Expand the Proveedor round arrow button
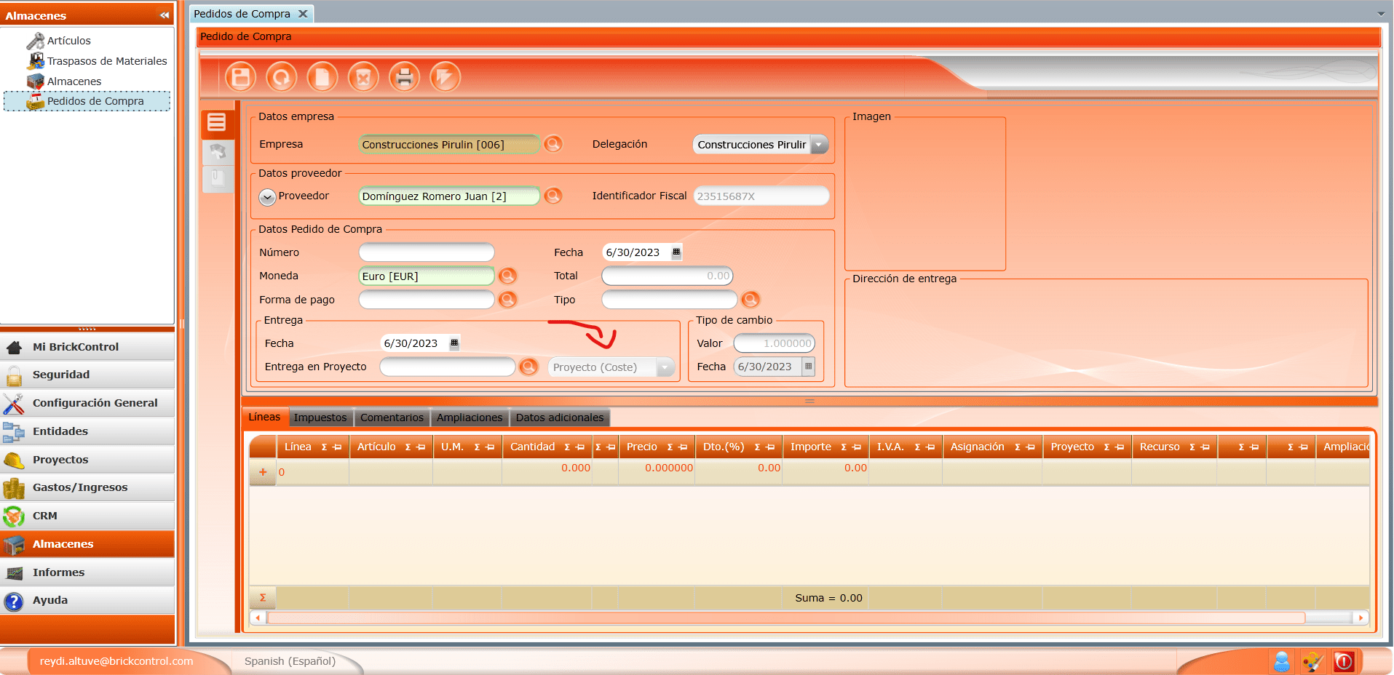This screenshot has width=1394, height=675. (x=267, y=196)
